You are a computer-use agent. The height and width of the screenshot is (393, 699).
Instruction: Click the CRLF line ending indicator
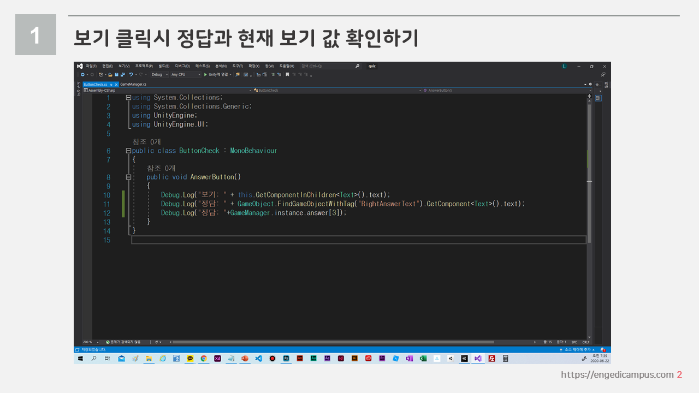click(585, 342)
